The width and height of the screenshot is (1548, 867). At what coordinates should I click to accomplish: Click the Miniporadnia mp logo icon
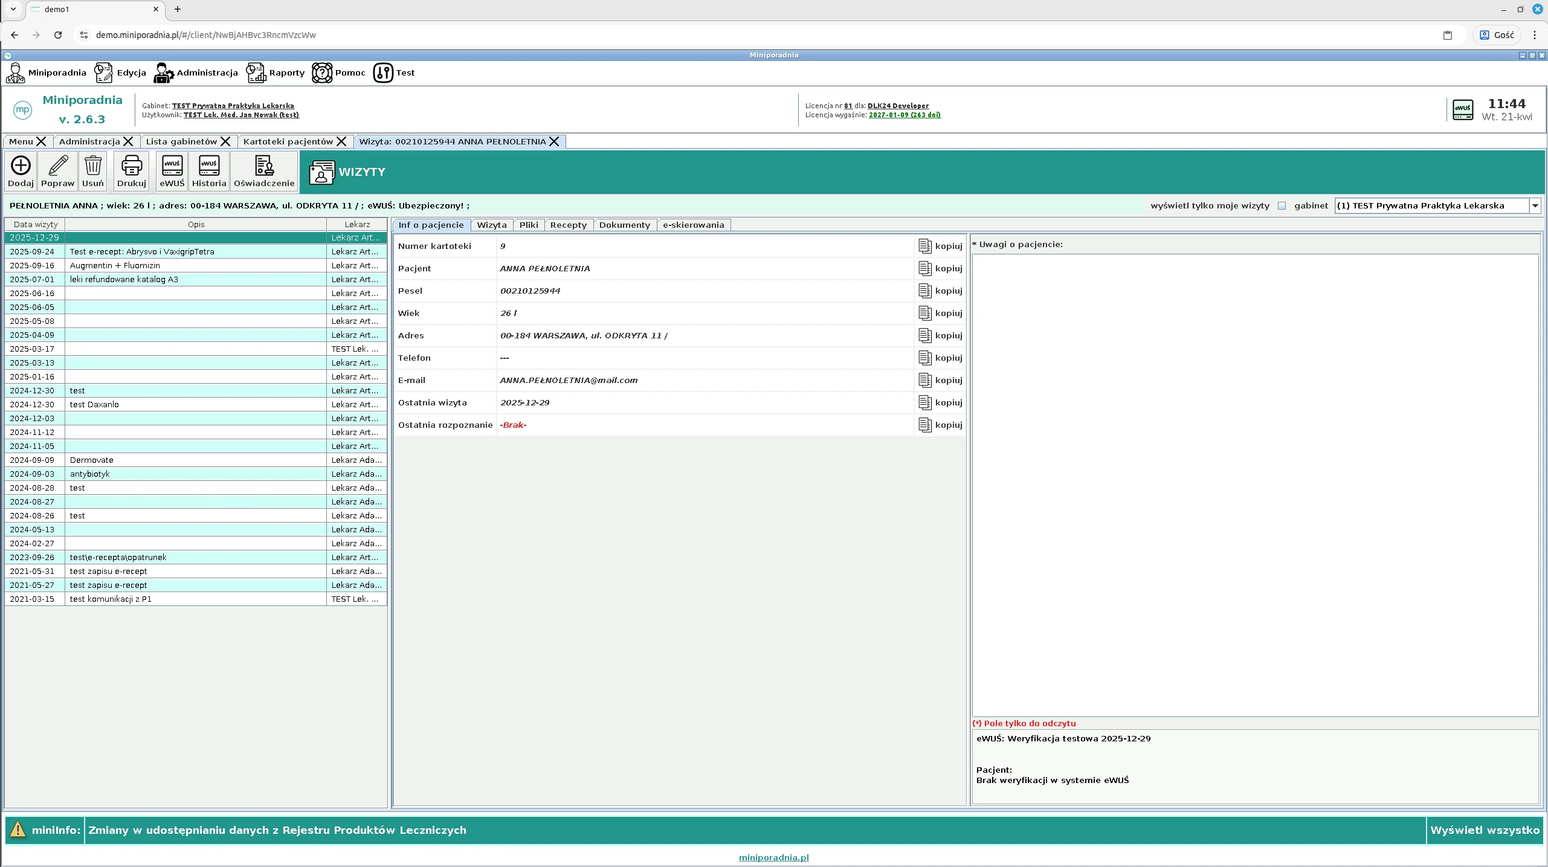click(22, 110)
